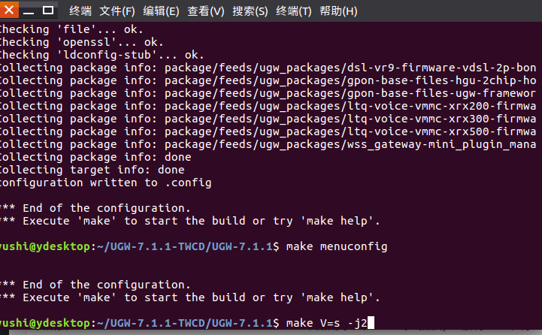Click the Checking 'ldconfig-stub' output line
The width and height of the screenshot is (542, 335).
coord(102,55)
